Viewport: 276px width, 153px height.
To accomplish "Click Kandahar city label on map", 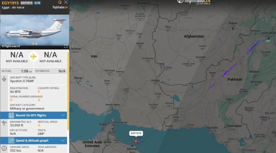I will coord(201,57).
